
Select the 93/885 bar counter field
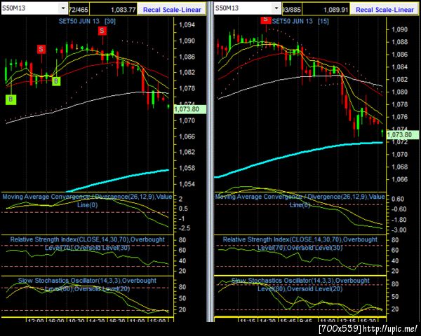292,10
